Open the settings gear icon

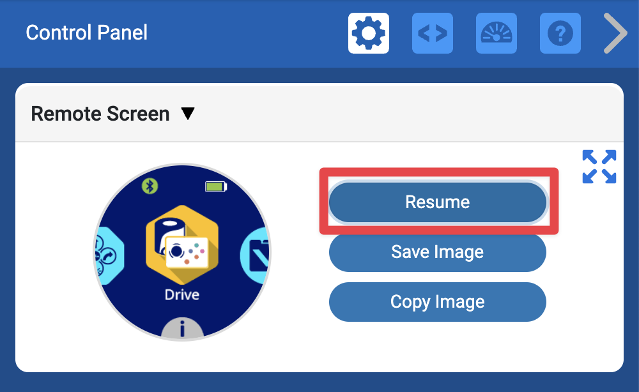point(369,33)
